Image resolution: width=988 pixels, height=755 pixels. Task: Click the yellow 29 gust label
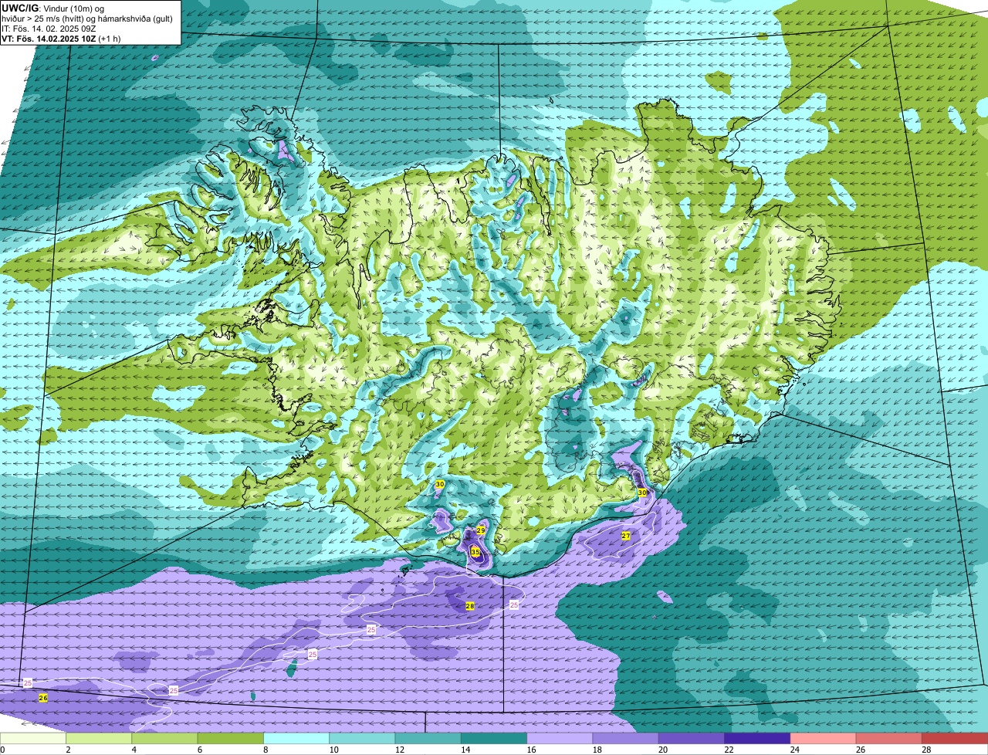coord(481,530)
